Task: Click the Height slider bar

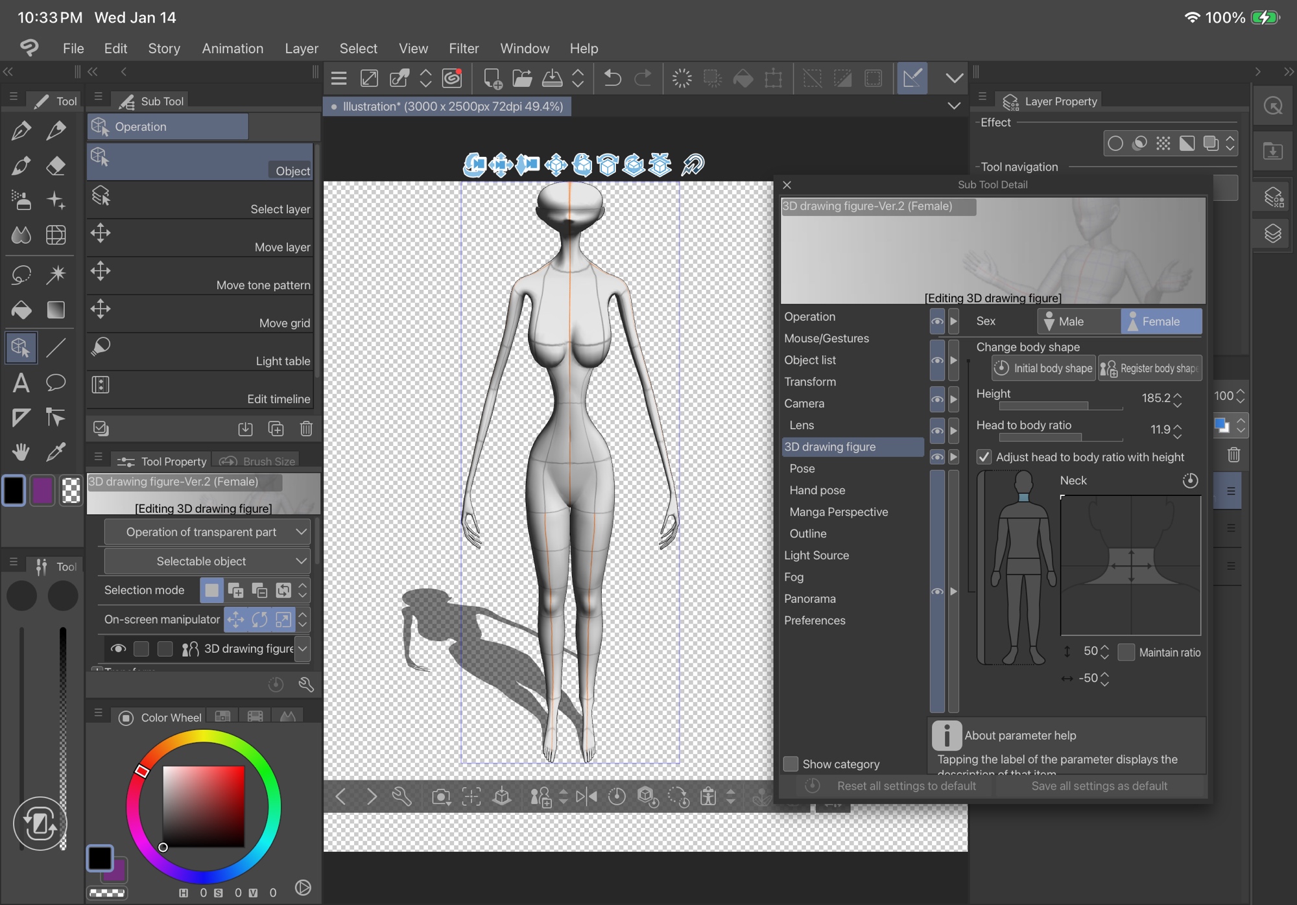Action: pyautogui.click(x=1061, y=406)
